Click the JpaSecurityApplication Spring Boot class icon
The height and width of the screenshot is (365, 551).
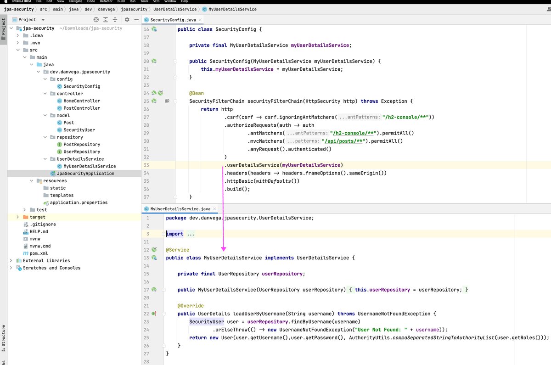pyautogui.click(x=53, y=174)
